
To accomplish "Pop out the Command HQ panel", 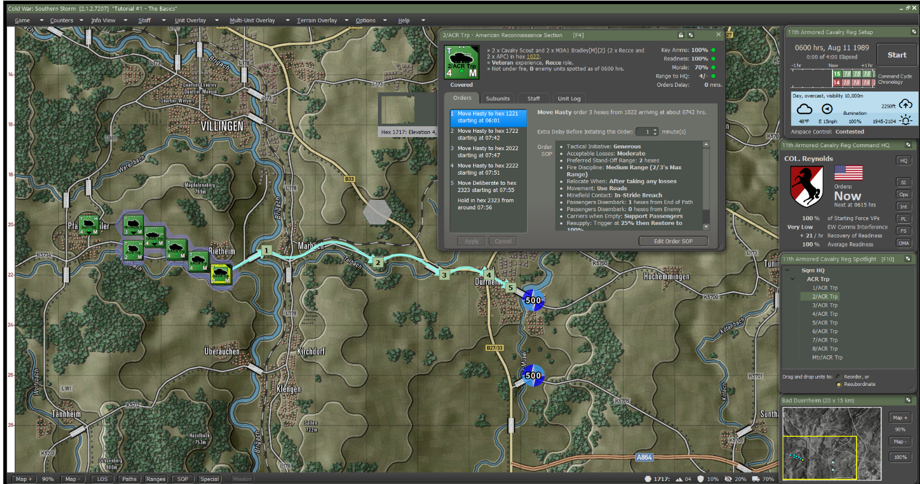I will coord(908,145).
